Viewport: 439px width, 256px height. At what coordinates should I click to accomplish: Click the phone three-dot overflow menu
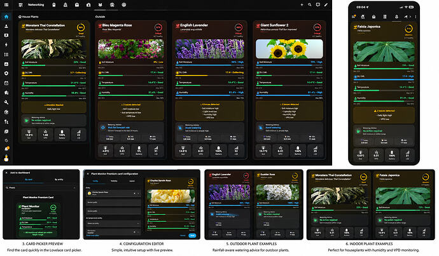coord(415,17)
